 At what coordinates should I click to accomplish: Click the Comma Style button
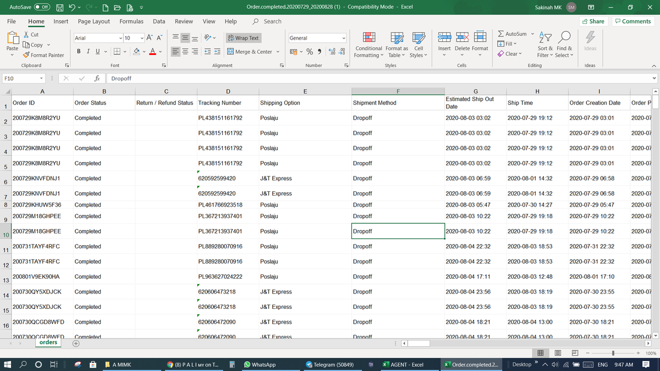pyautogui.click(x=320, y=52)
